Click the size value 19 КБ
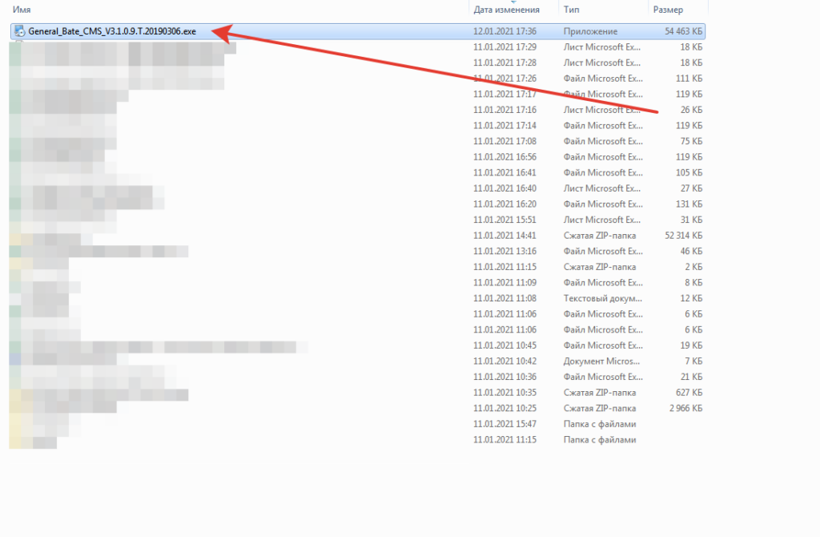 pos(691,345)
